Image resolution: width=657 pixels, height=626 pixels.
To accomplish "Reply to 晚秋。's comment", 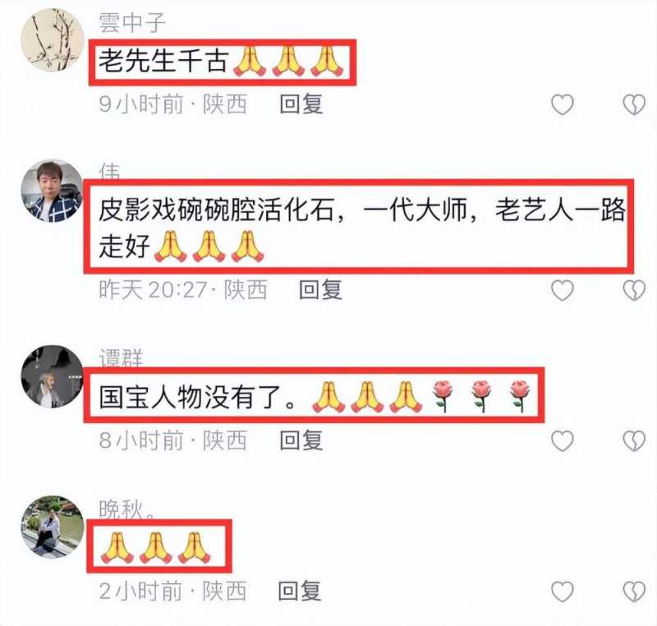I will pyautogui.click(x=300, y=591).
